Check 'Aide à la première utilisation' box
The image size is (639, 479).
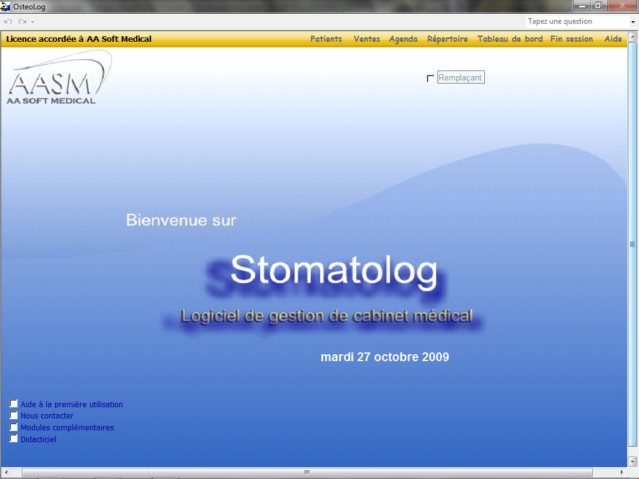pyautogui.click(x=14, y=404)
